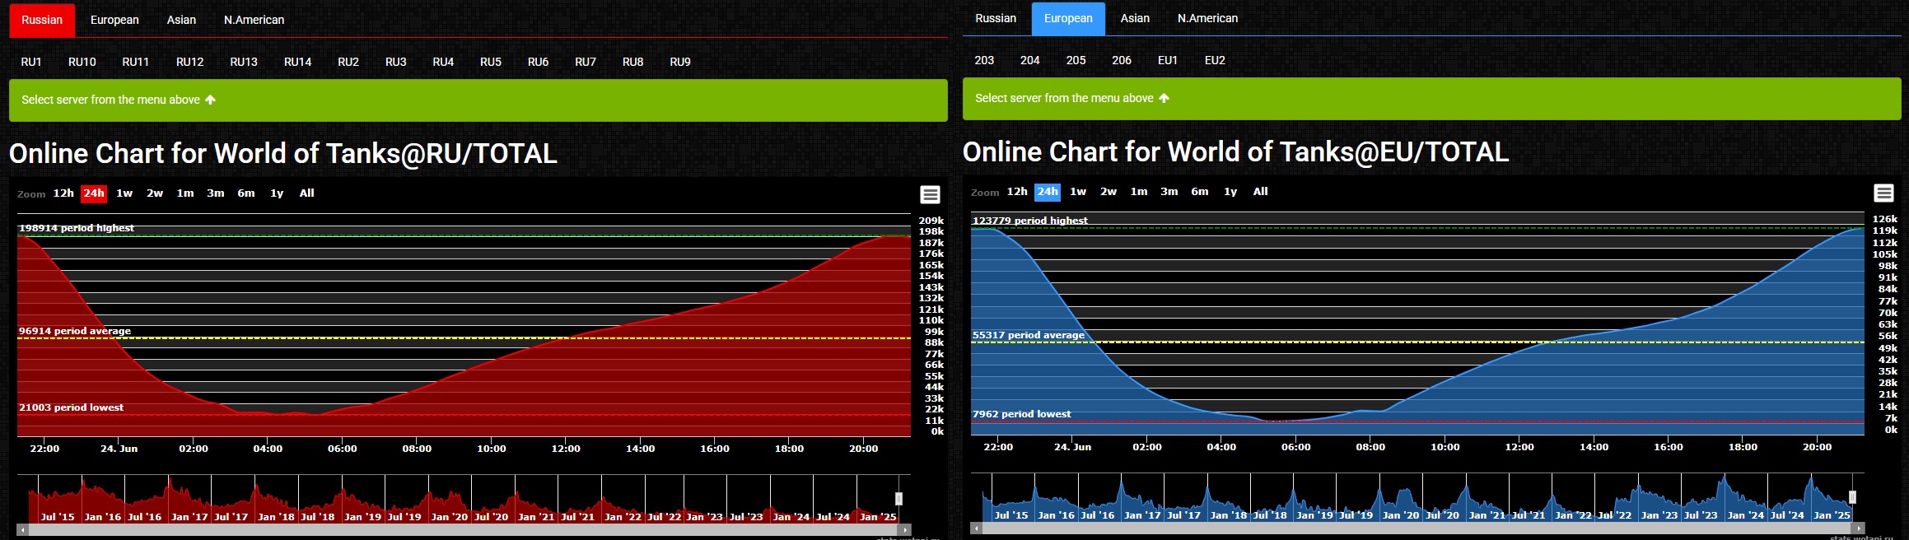The height and width of the screenshot is (540, 1909).
Task: Choose server RU5
Action: point(491,62)
